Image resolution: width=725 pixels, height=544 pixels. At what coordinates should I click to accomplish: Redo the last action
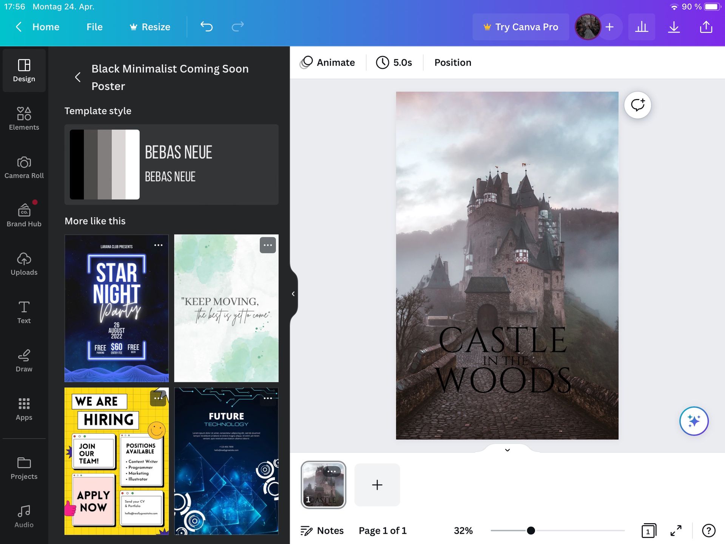coord(238,26)
